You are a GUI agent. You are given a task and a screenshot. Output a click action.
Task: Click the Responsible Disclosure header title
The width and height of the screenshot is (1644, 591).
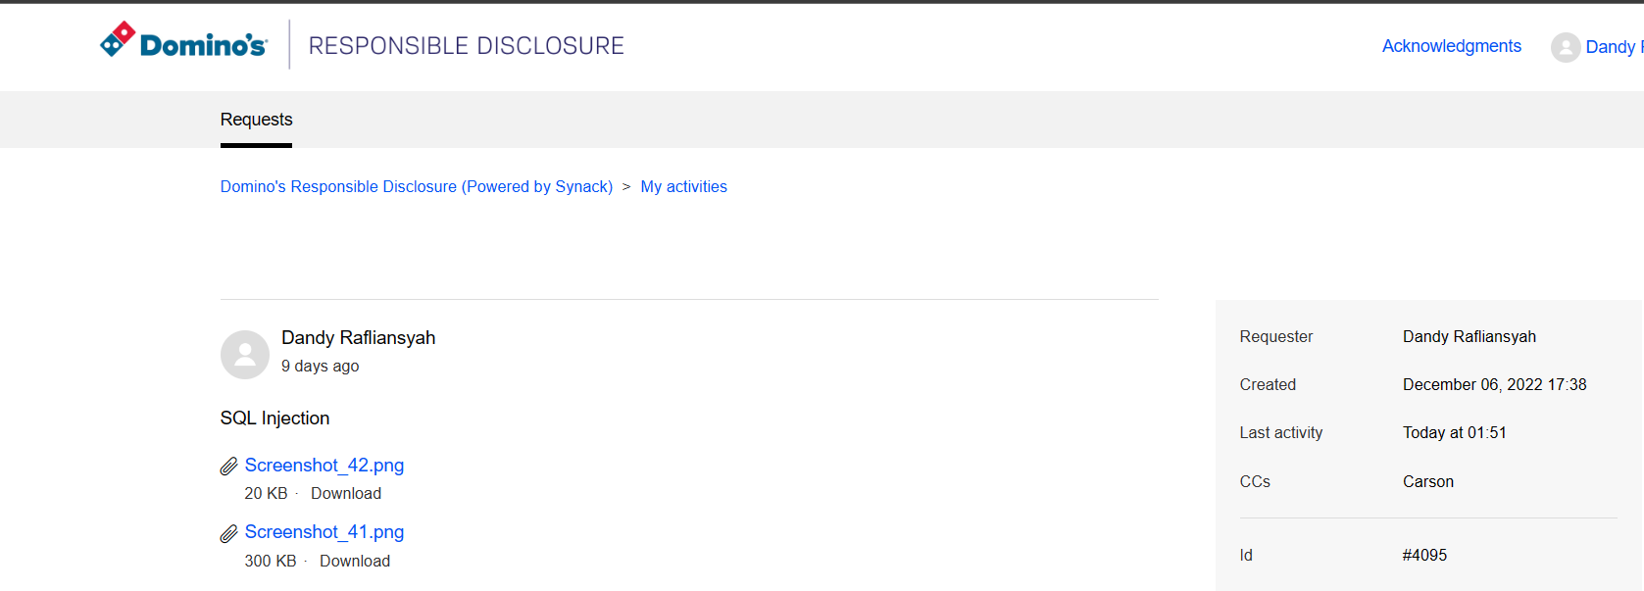[x=466, y=46]
